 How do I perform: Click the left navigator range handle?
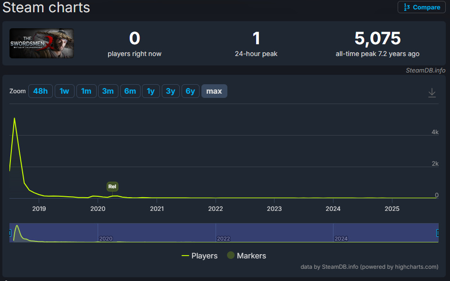pyautogui.click(x=10, y=233)
